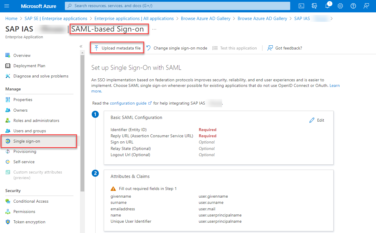Click the Identifier (Entity ID) label

(129, 130)
